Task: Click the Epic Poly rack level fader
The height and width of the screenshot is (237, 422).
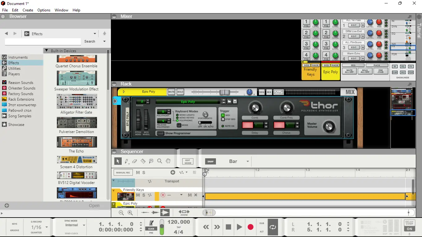Action: point(225,92)
